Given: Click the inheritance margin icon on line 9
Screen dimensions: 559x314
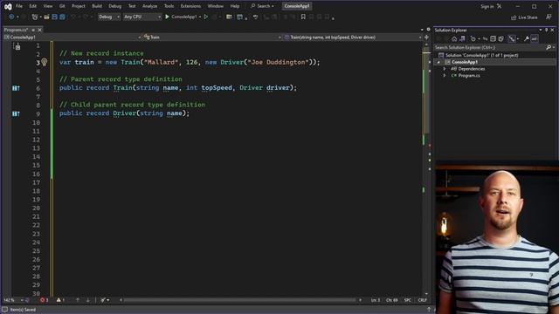Looking at the screenshot, I should point(16,113).
